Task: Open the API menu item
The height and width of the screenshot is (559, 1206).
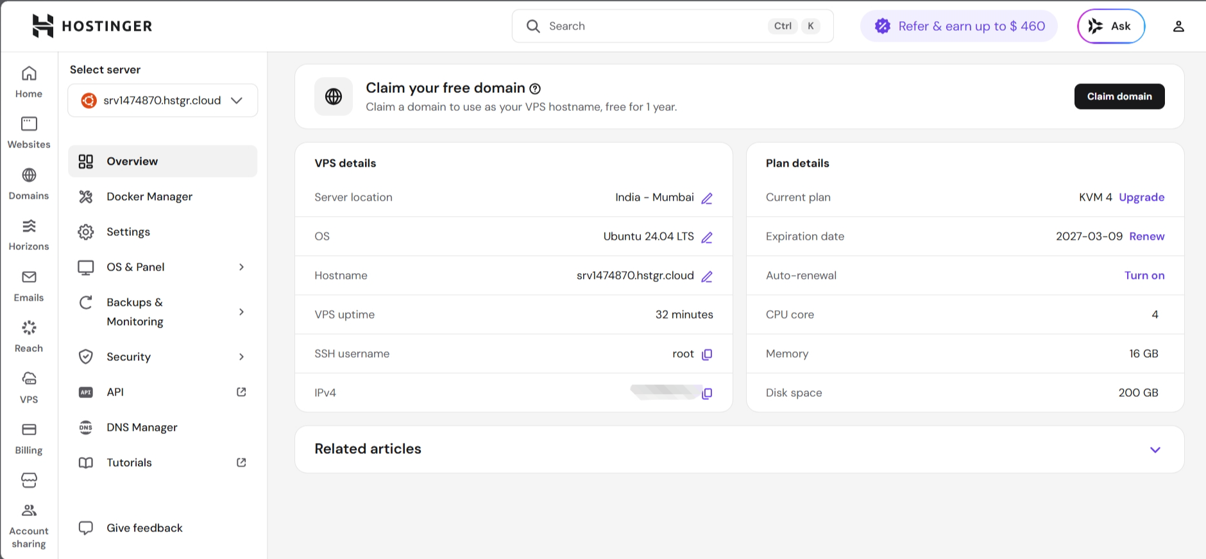Action: tap(163, 392)
